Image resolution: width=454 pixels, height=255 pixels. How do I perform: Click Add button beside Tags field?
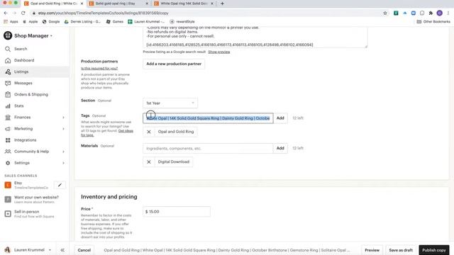(280, 118)
